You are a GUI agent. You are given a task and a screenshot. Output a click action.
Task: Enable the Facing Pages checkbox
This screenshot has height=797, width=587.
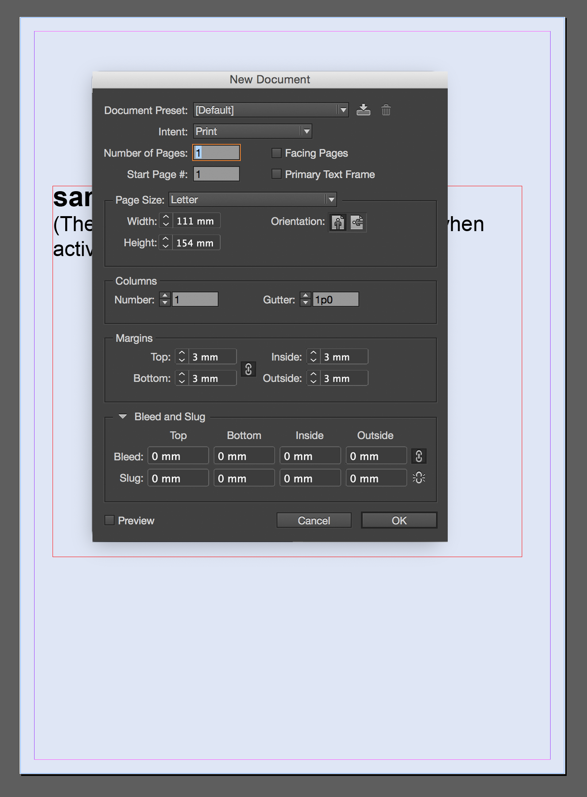click(276, 153)
